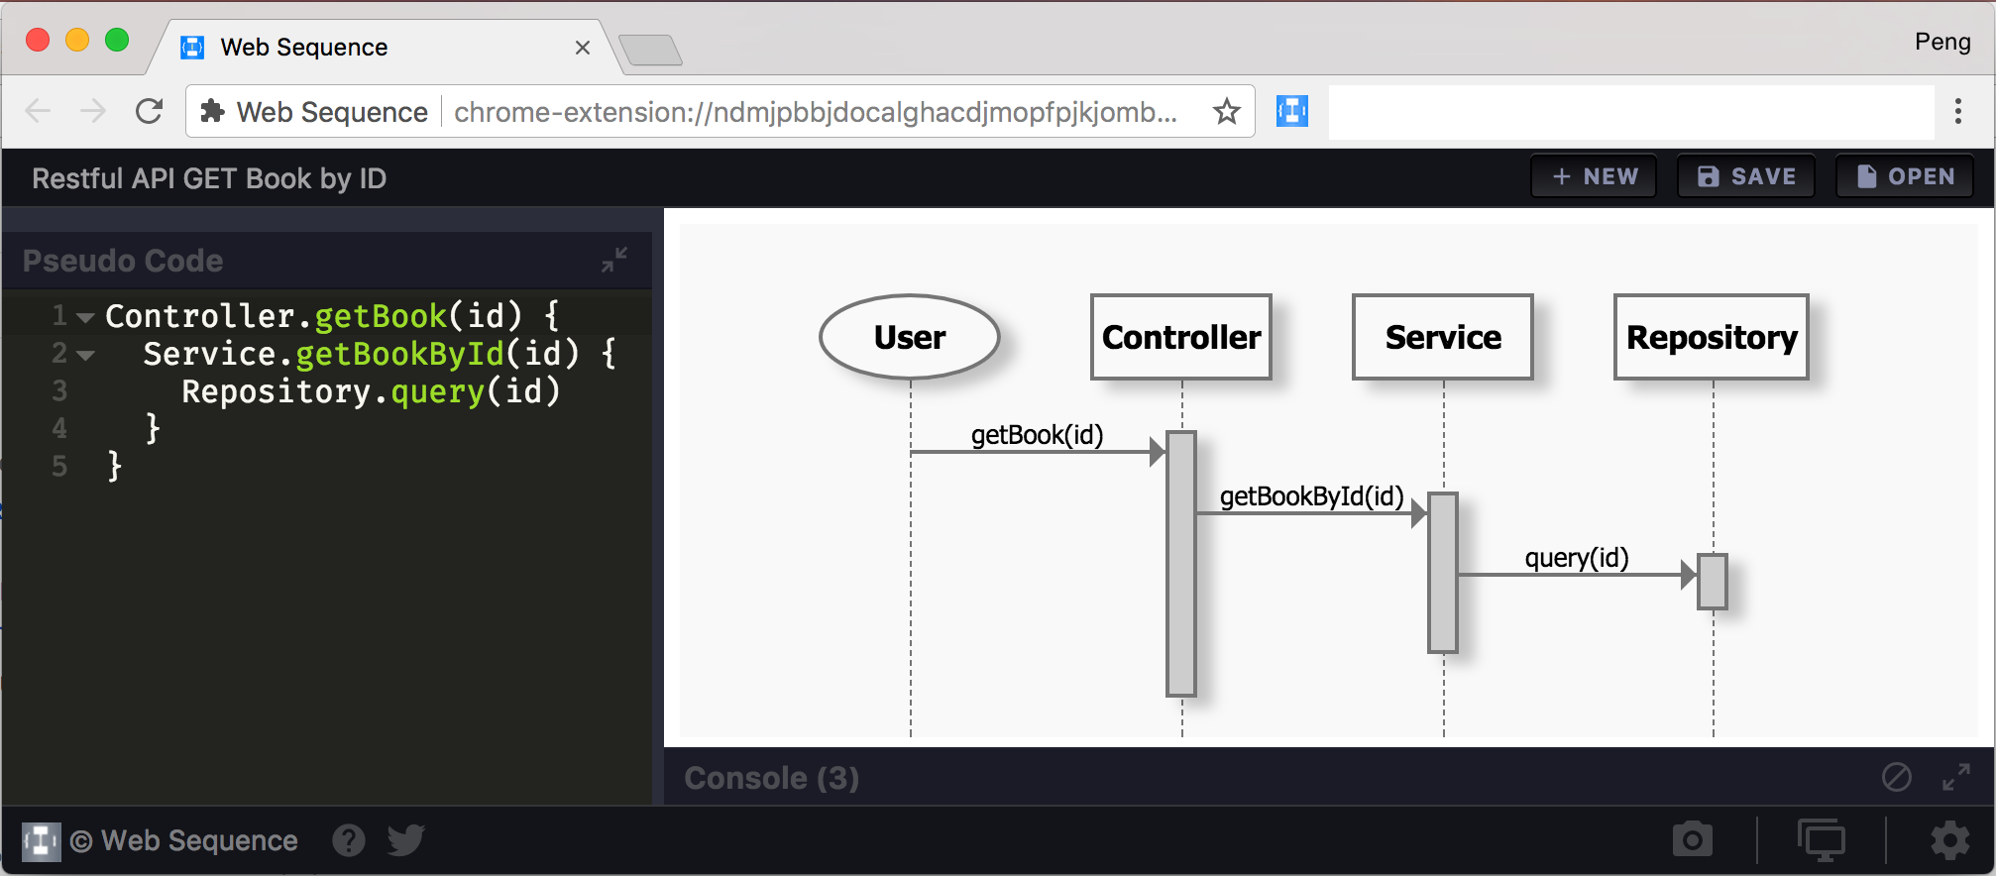This screenshot has height=876, width=1996.
Task: Clear the console with circle-slash icon
Action: [x=1897, y=777]
